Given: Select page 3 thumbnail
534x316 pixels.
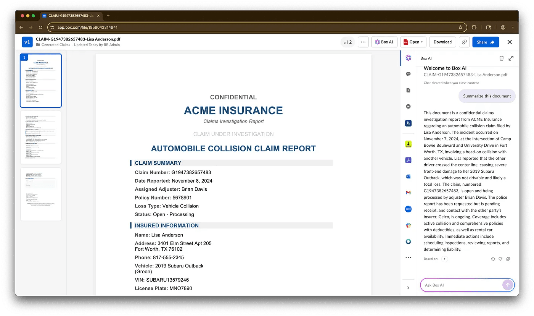Looking at the screenshot, I should point(41,194).
